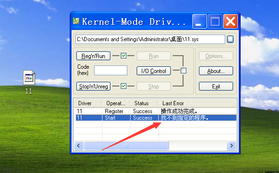Screen dimensions: 279x173
Task: Click the Exit button
Action: coord(216,86)
